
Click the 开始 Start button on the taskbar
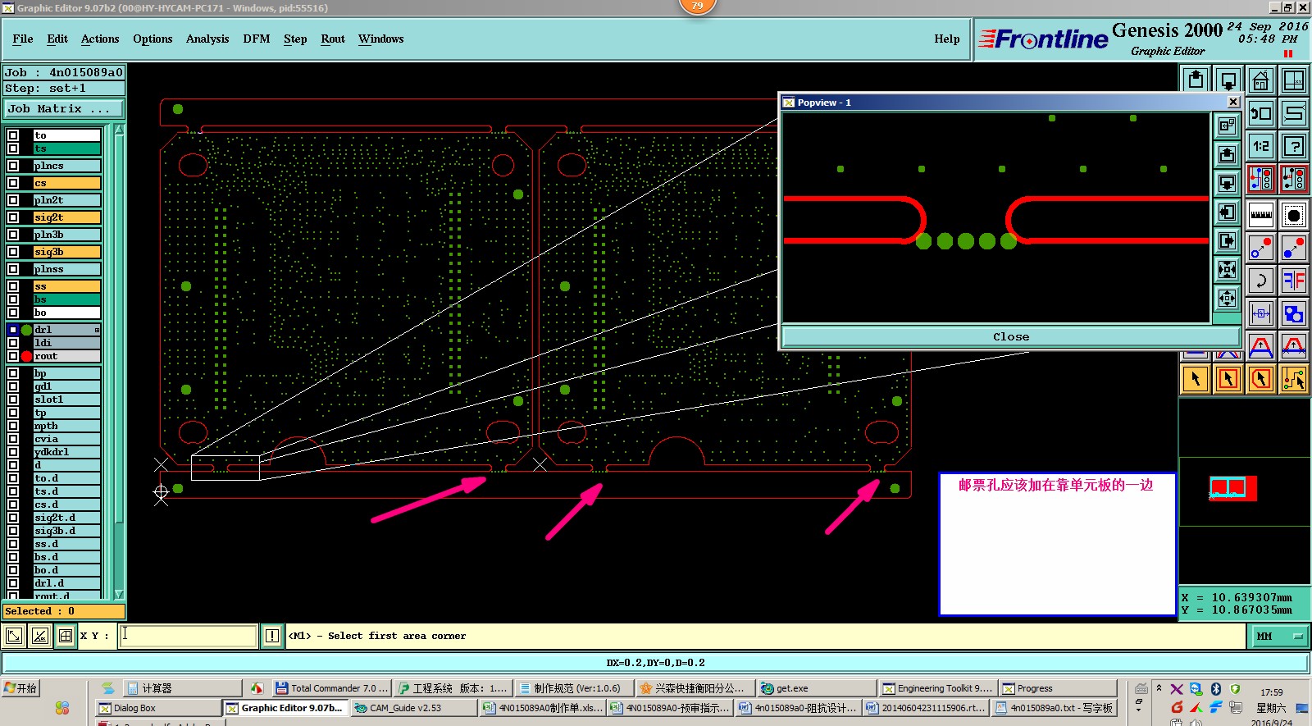tap(21, 688)
